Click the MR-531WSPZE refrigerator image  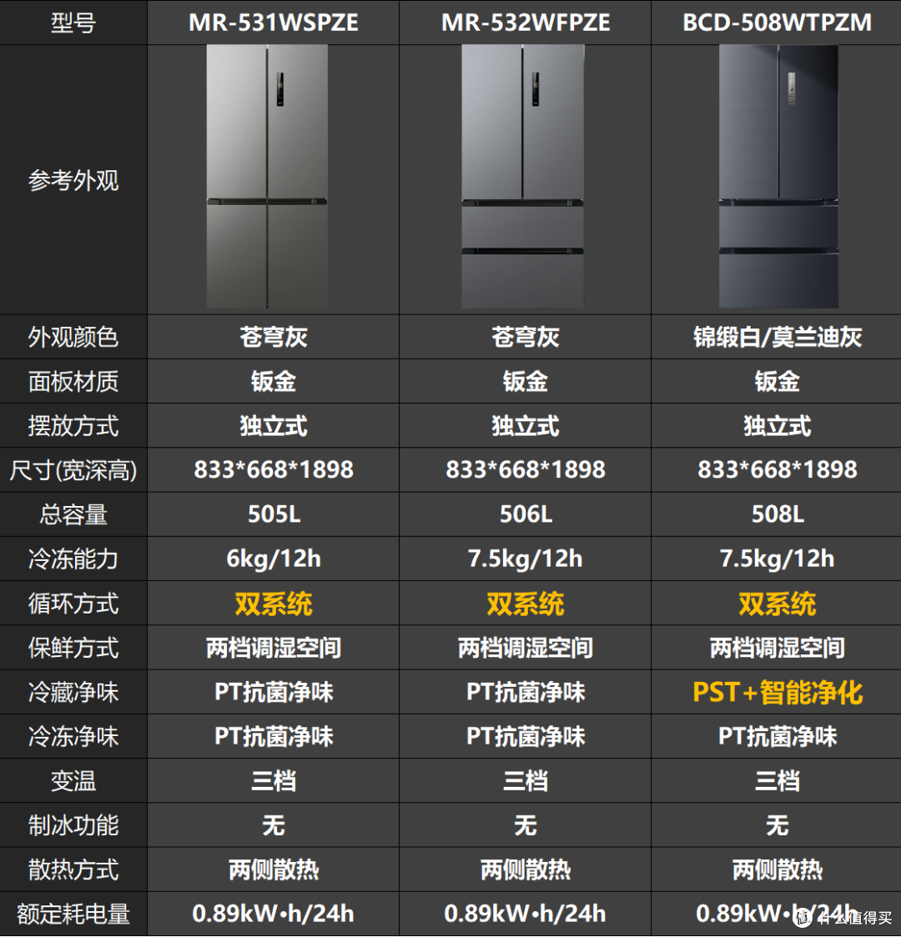pyautogui.click(x=267, y=177)
